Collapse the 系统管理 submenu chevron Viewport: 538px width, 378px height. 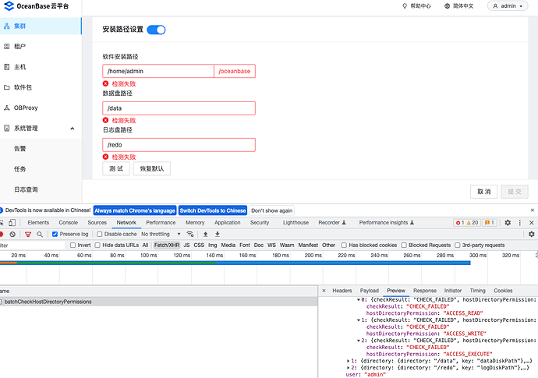tap(73, 129)
